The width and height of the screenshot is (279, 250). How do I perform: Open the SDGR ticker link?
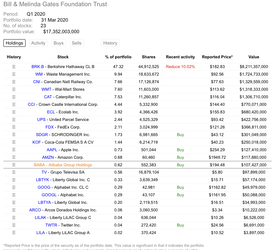tap(42, 135)
